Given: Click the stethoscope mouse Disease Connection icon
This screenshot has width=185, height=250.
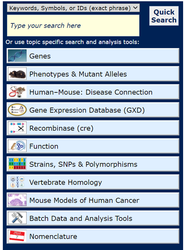Looking at the screenshot, I should pos(17,92).
